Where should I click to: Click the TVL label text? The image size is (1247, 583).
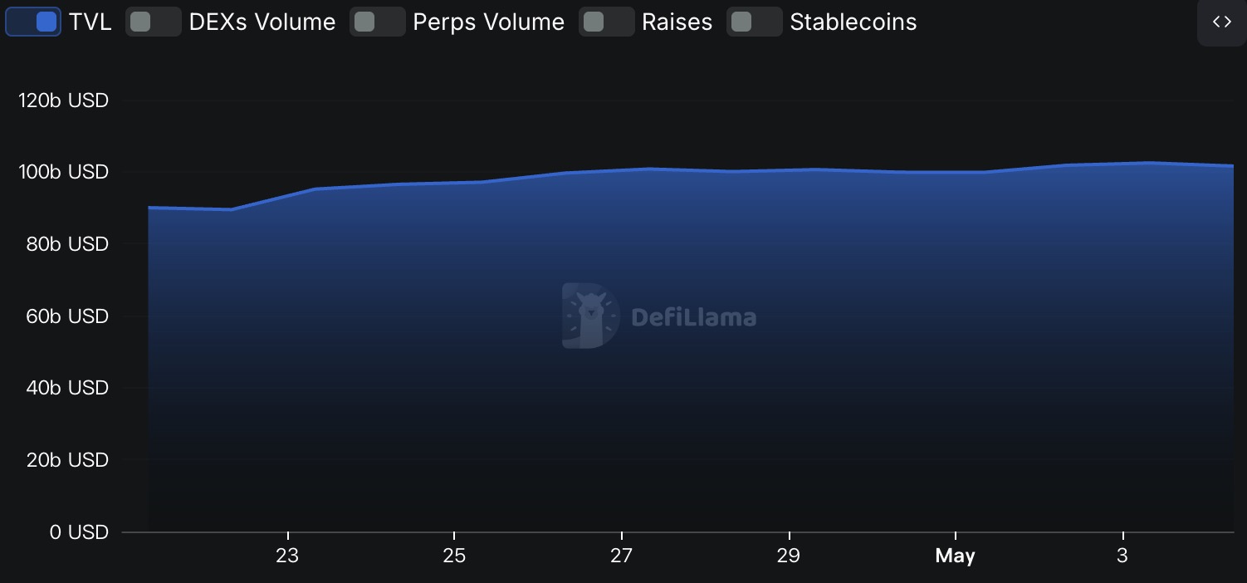pyautogui.click(x=90, y=22)
